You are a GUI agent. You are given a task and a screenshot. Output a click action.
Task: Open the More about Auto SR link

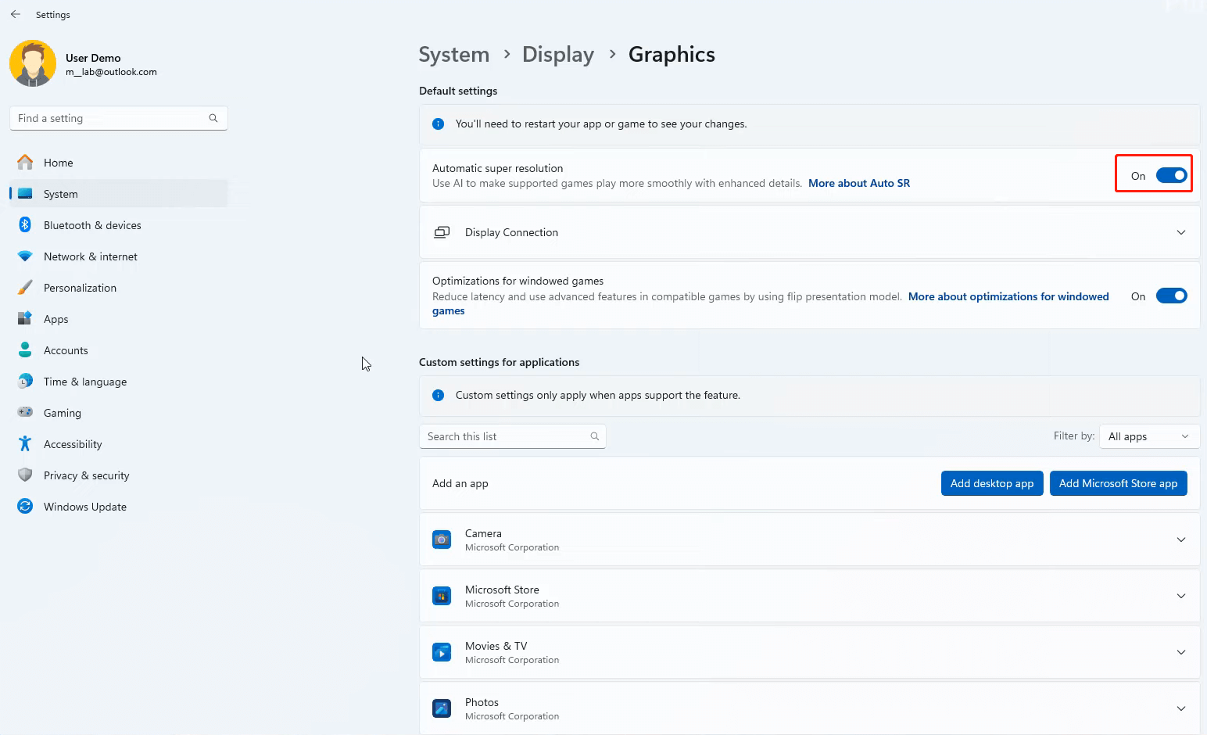(858, 183)
